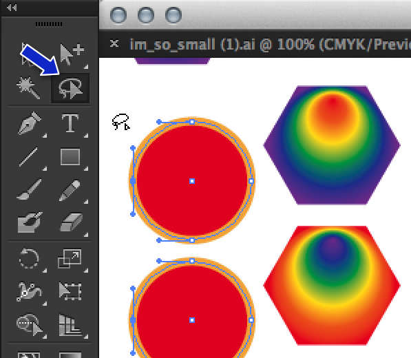Select the Shape Builder tool
The height and width of the screenshot is (358, 411).
click(x=30, y=324)
